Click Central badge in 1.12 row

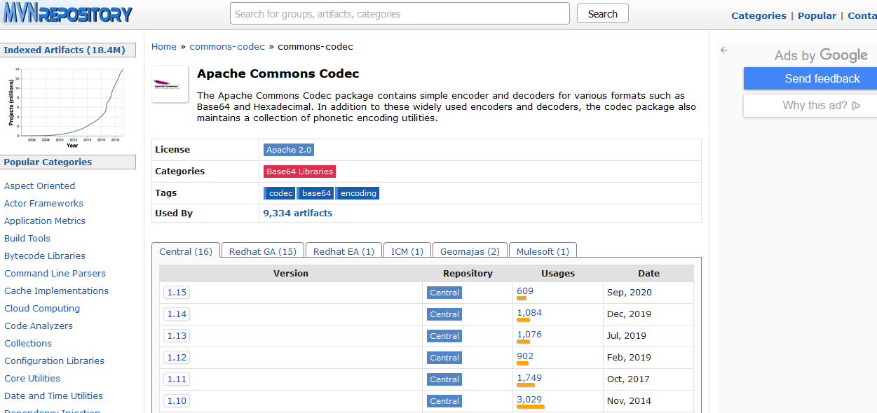click(x=444, y=358)
